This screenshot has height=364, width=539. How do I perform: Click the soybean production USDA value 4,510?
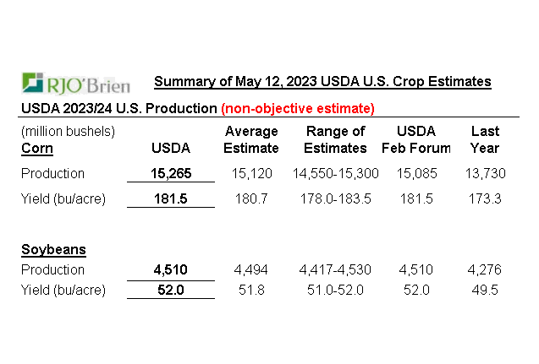(170, 270)
